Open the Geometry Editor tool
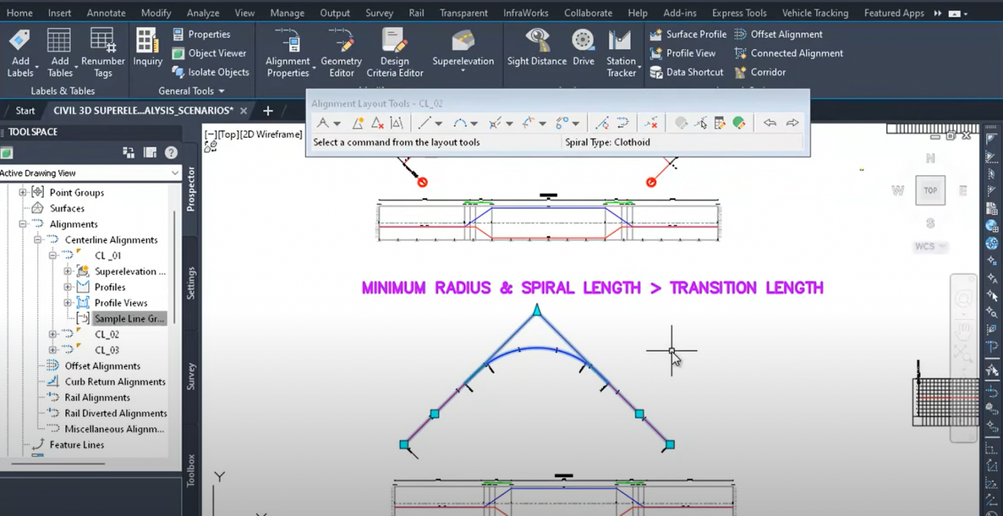Viewport: 1003px width, 516px height. [x=341, y=42]
